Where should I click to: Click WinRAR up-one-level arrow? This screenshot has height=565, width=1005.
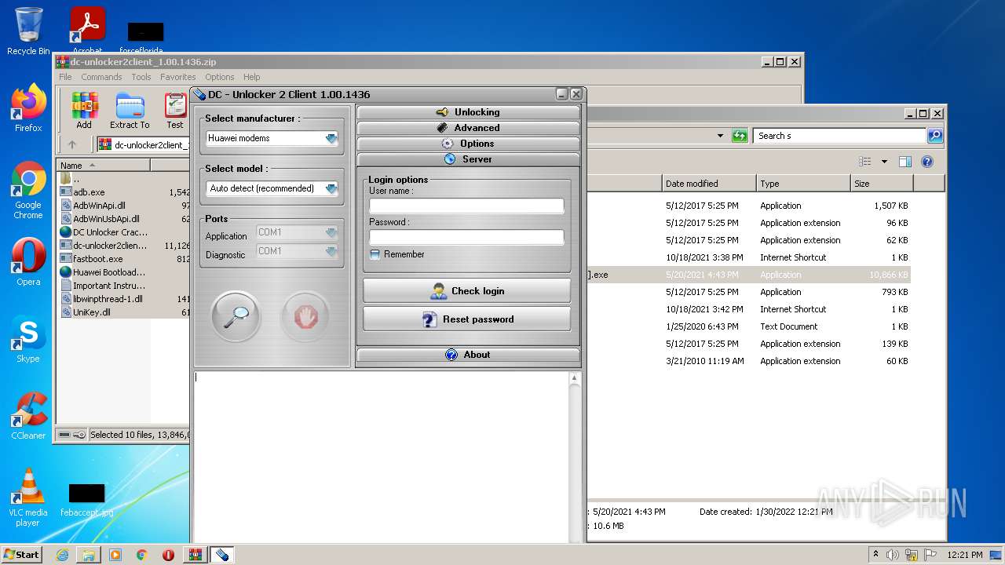(72, 144)
